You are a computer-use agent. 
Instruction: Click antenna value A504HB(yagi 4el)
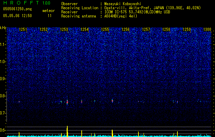point(121,16)
